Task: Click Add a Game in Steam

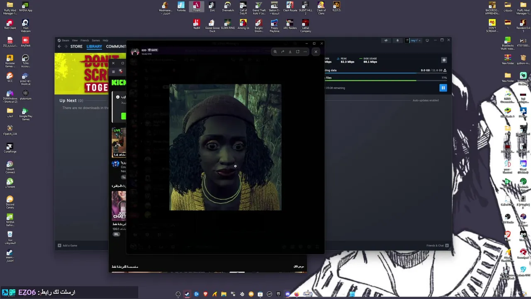Action: tap(67, 245)
